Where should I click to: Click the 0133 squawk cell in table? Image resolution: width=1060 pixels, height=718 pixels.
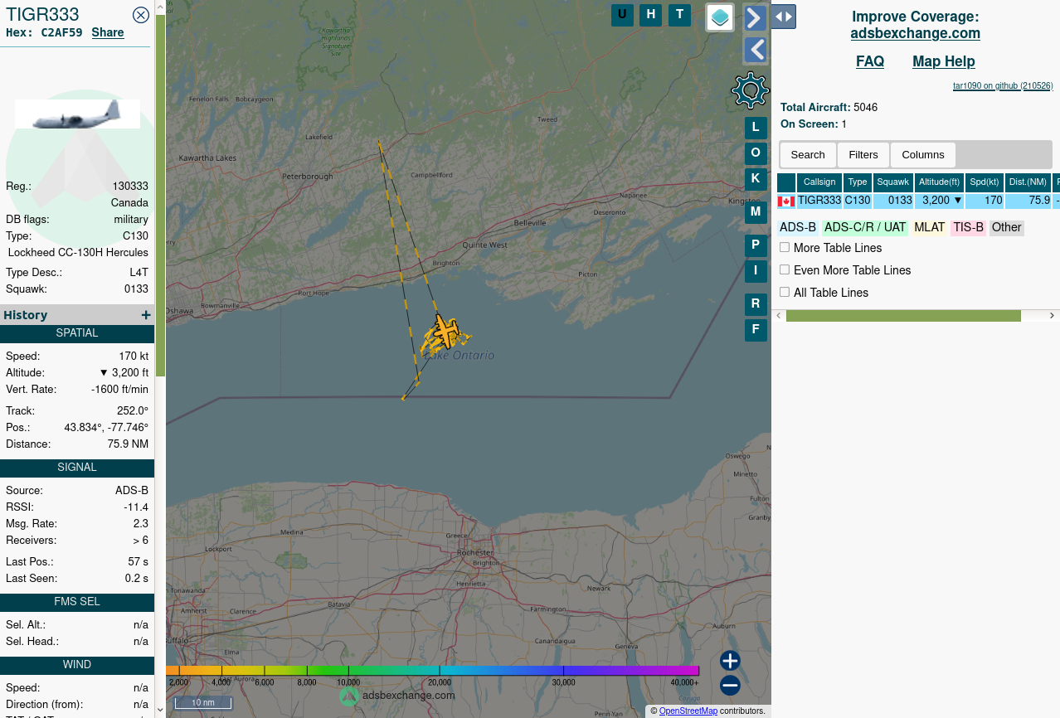coord(893,201)
